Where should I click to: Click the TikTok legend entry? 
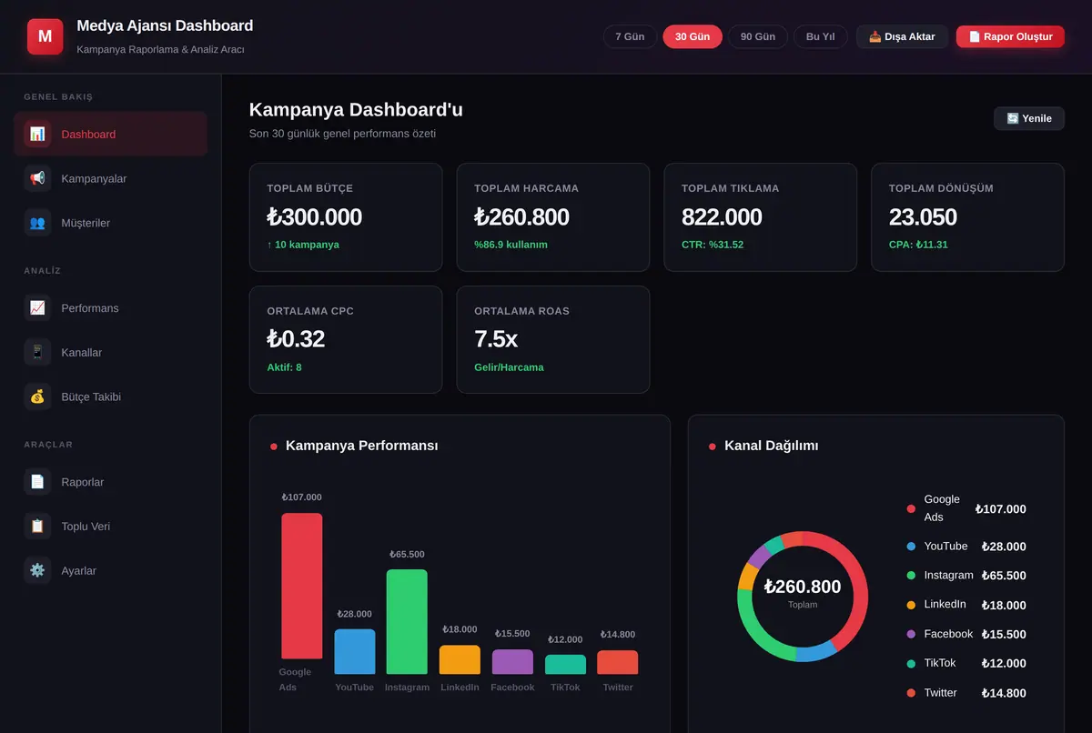tap(966, 663)
